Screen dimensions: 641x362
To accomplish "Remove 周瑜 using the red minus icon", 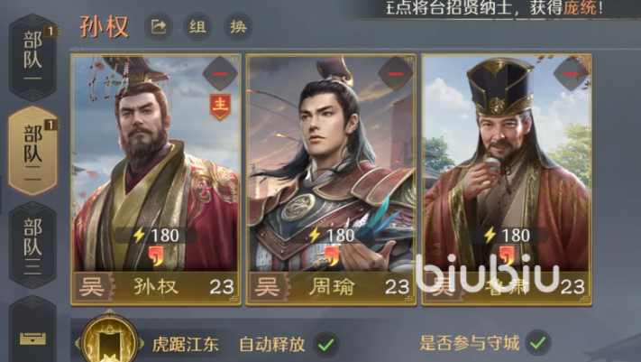I will (x=395, y=74).
